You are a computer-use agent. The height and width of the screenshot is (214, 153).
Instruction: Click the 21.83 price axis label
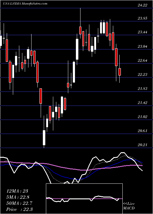click(143, 89)
